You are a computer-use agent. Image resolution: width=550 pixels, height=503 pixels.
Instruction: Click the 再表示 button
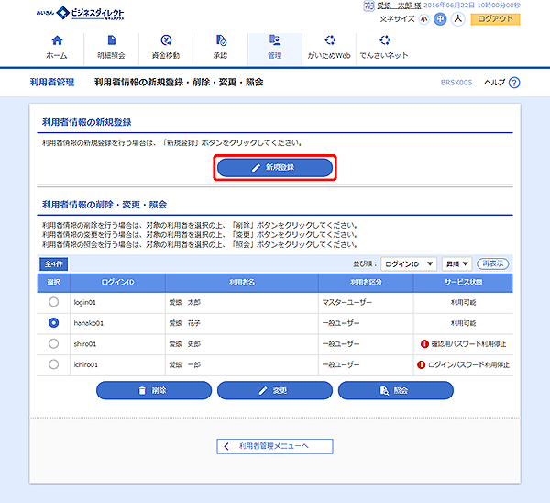pos(493,263)
